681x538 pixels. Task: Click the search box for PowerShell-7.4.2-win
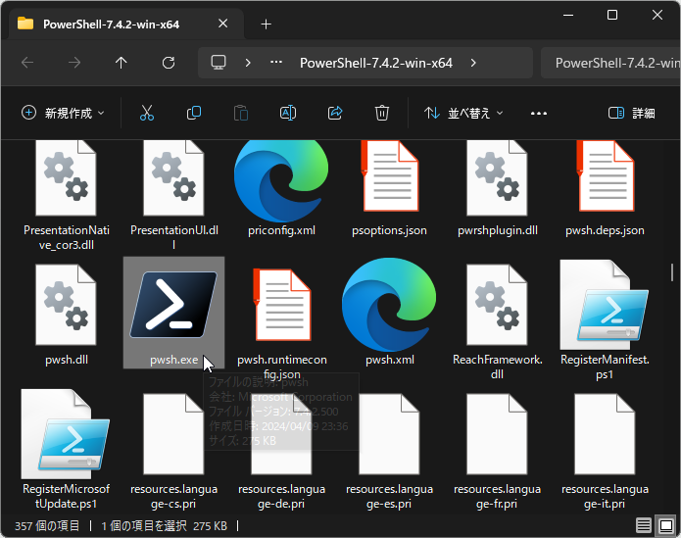click(x=610, y=63)
